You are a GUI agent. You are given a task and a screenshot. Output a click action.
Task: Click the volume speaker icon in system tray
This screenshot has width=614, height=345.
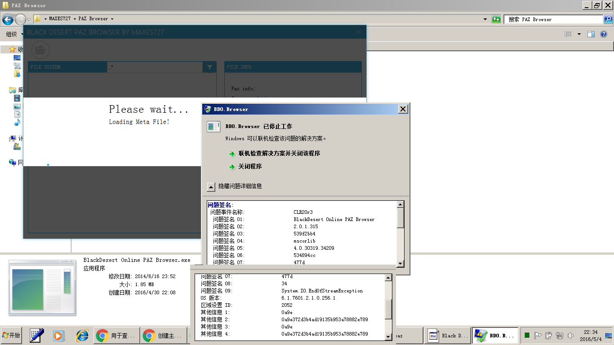570,336
